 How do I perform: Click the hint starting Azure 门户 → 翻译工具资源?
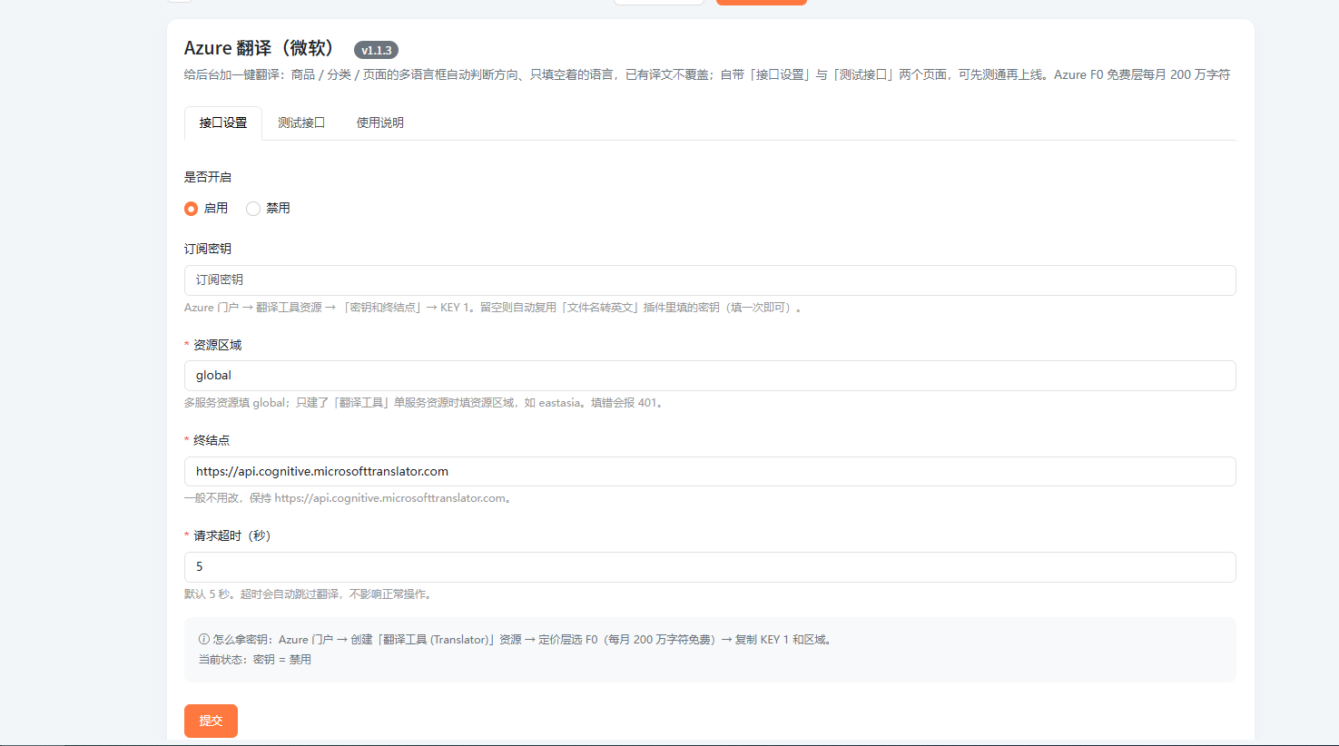click(x=496, y=308)
